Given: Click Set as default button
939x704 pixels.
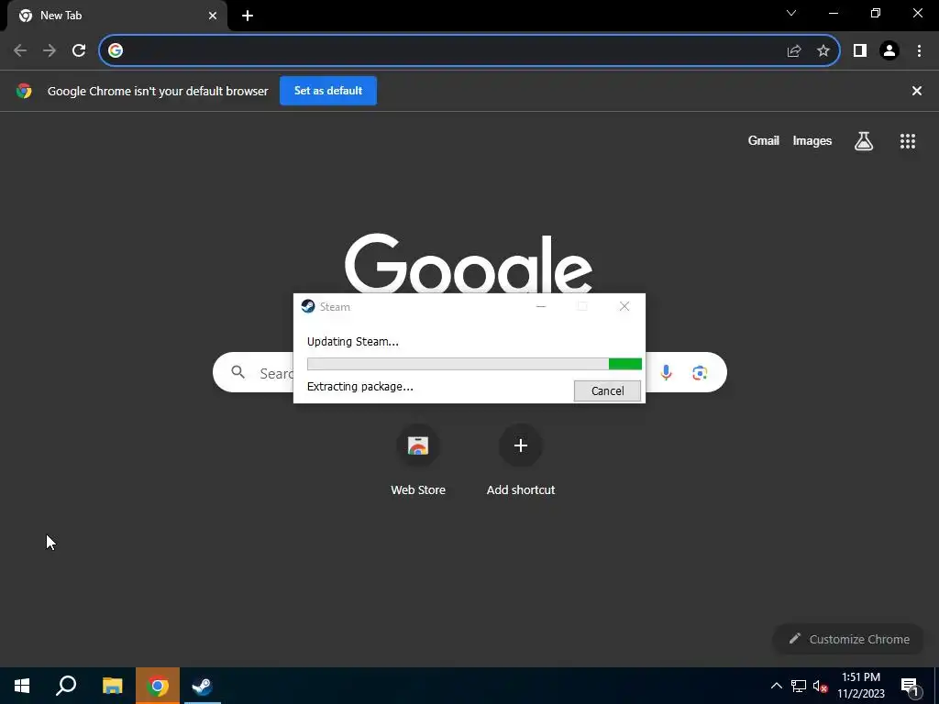Looking at the screenshot, I should (328, 91).
